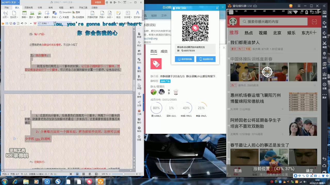Click the undo arrow in WPS
The width and height of the screenshot is (330, 185).
pos(22,23)
